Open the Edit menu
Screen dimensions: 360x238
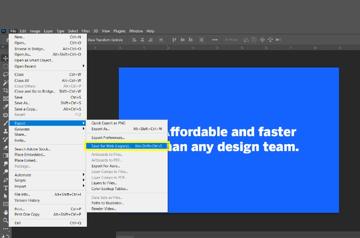(23, 31)
